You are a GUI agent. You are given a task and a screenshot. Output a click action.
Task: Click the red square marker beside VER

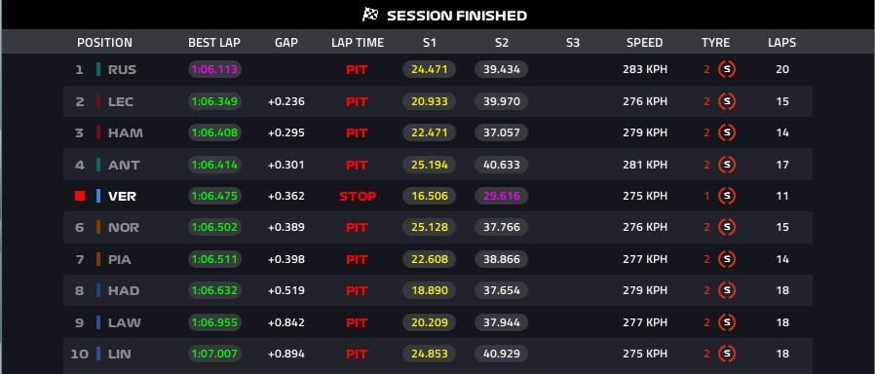80,196
